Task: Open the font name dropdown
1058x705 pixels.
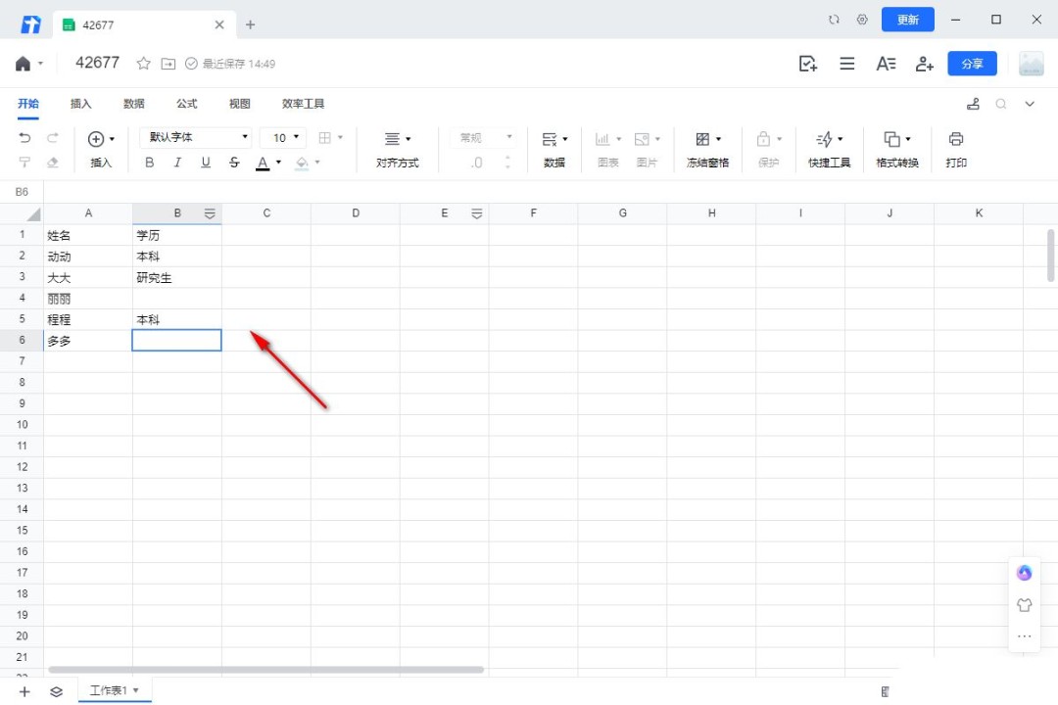Action: (196, 138)
